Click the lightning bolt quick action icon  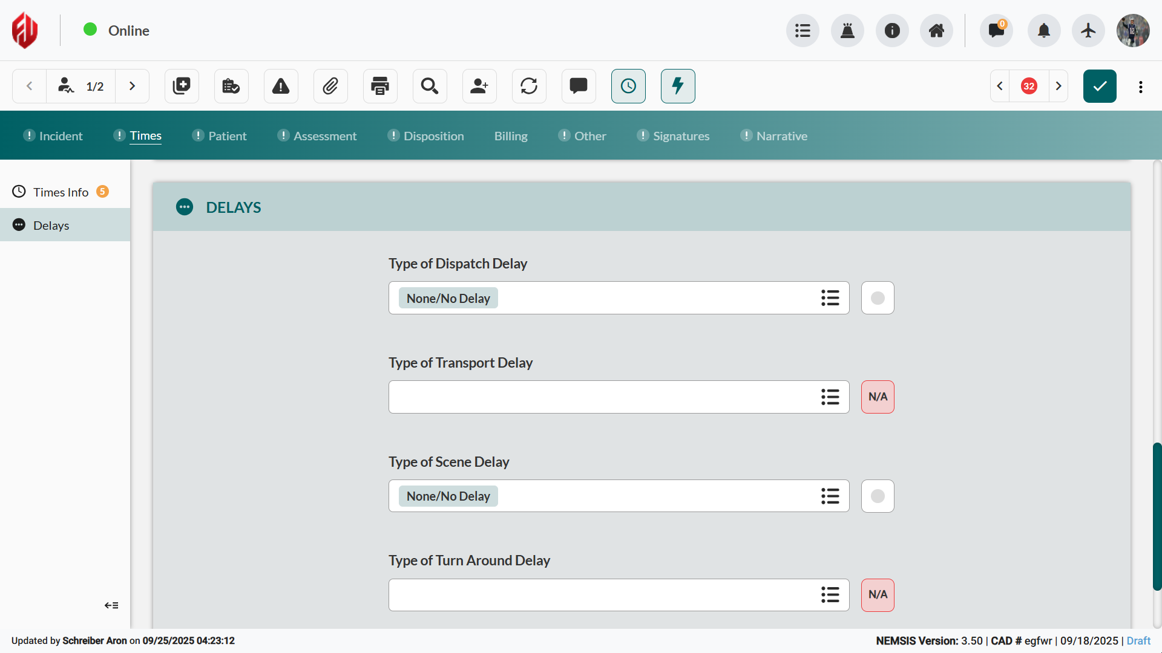(x=678, y=86)
